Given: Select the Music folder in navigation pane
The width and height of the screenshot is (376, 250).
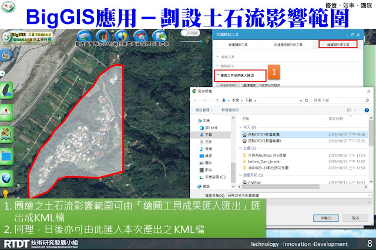Looking at the screenshot, I should tap(206, 149).
